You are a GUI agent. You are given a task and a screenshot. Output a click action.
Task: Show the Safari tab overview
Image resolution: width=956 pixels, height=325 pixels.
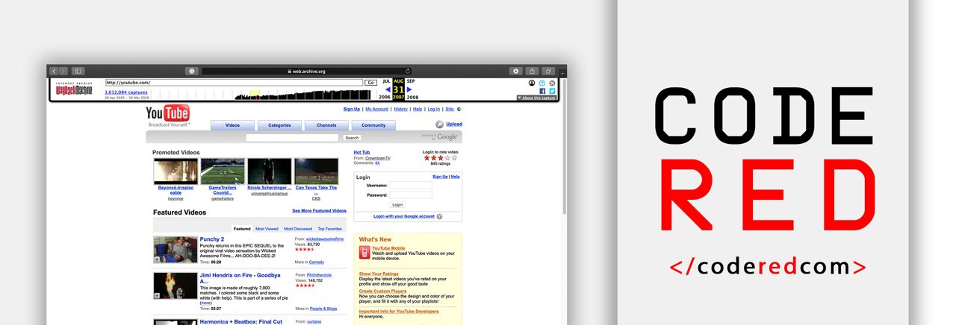pyautogui.click(x=548, y=71)
